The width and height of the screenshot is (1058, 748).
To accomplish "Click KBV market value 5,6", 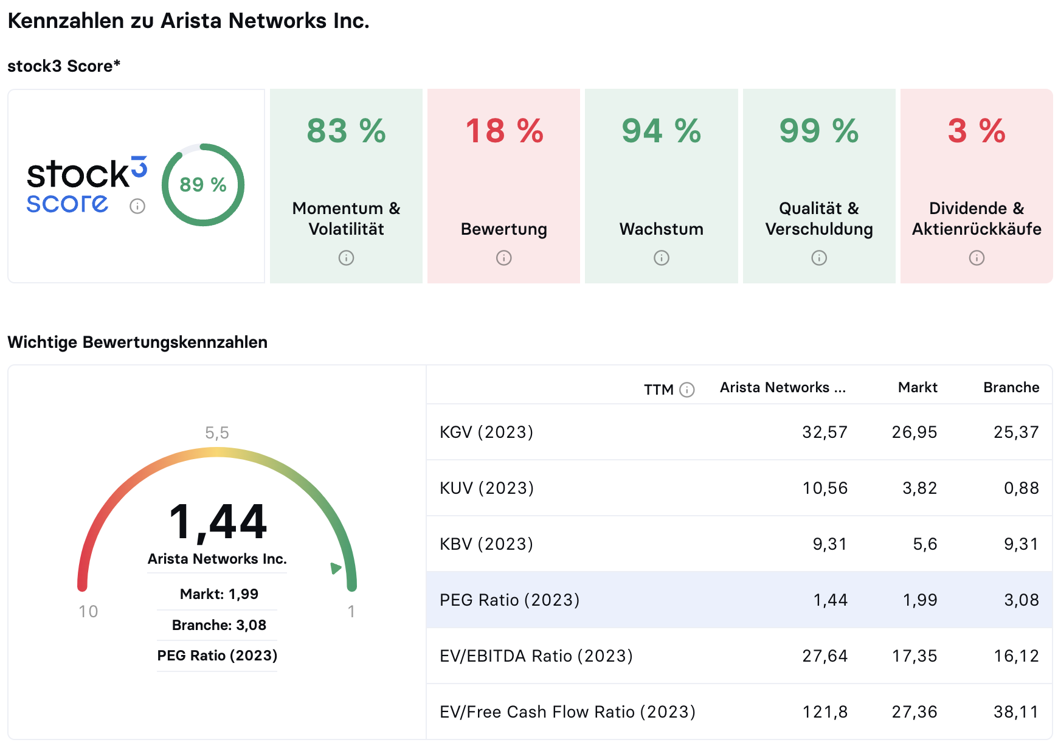I will pyautogui.click(x=925, y=544).
